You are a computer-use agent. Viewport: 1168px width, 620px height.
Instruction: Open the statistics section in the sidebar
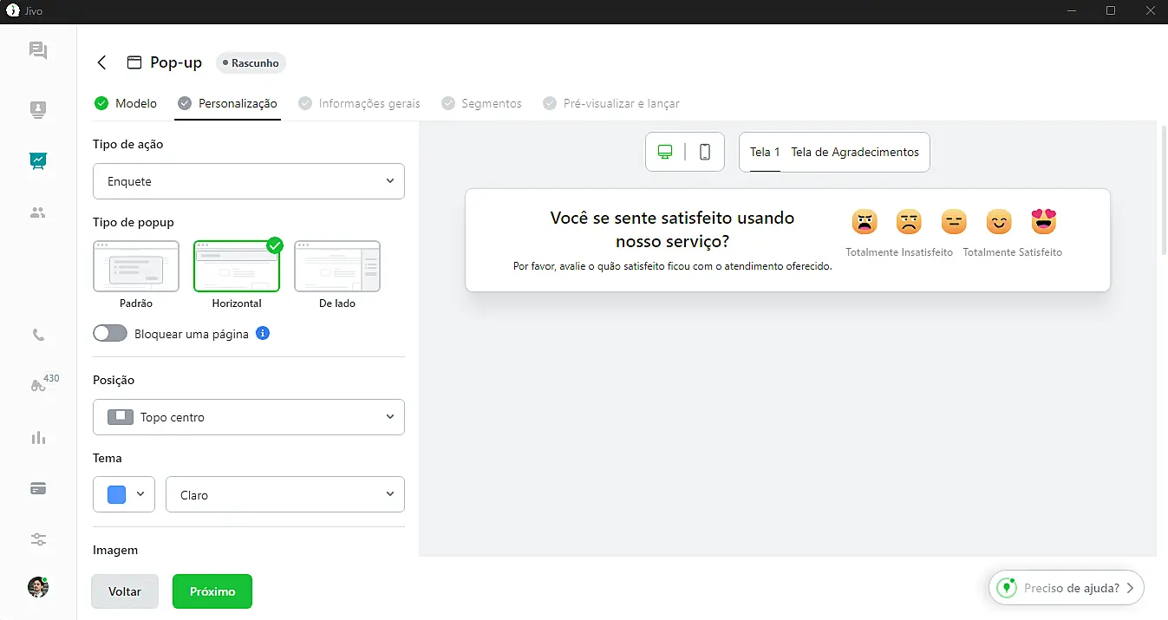(x=38, y=437)
